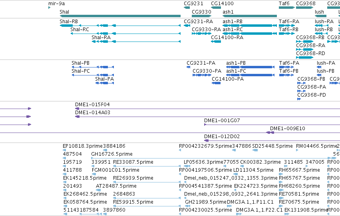Select the CG14100 gene label
This screenshot has width=340, height=216.
222,4
